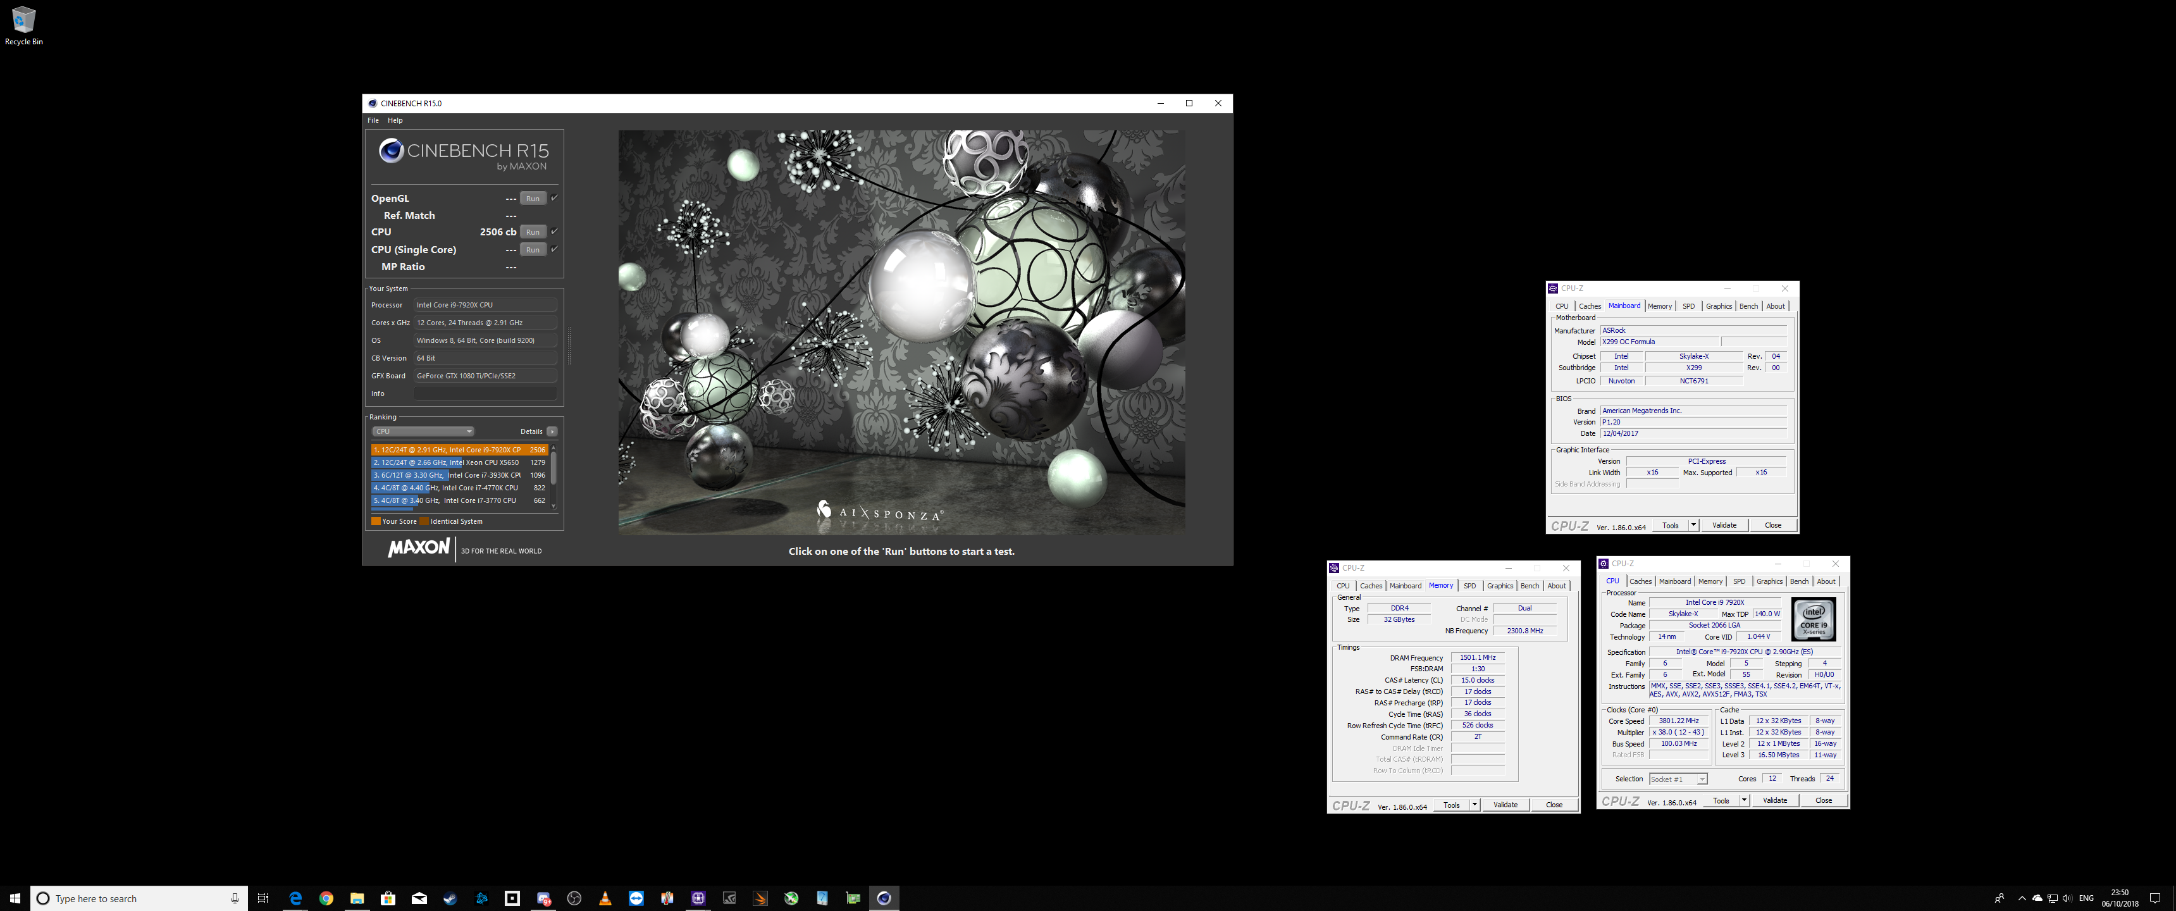Image resolution: width=2176 pixels, height=911 pixels.
Task: Open Tools dropdown arrow in the CPU-Z Memory window
Action: point(1475,805)
